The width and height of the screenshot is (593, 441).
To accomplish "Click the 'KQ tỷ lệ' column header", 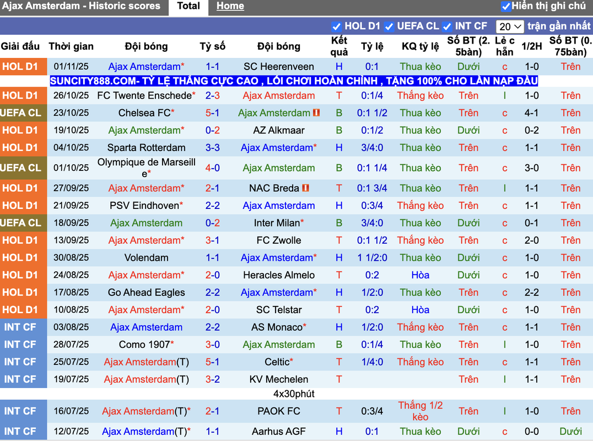I will click(x=420, y=46).
